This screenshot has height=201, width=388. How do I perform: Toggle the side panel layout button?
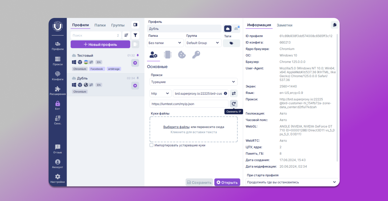[135, 25]
